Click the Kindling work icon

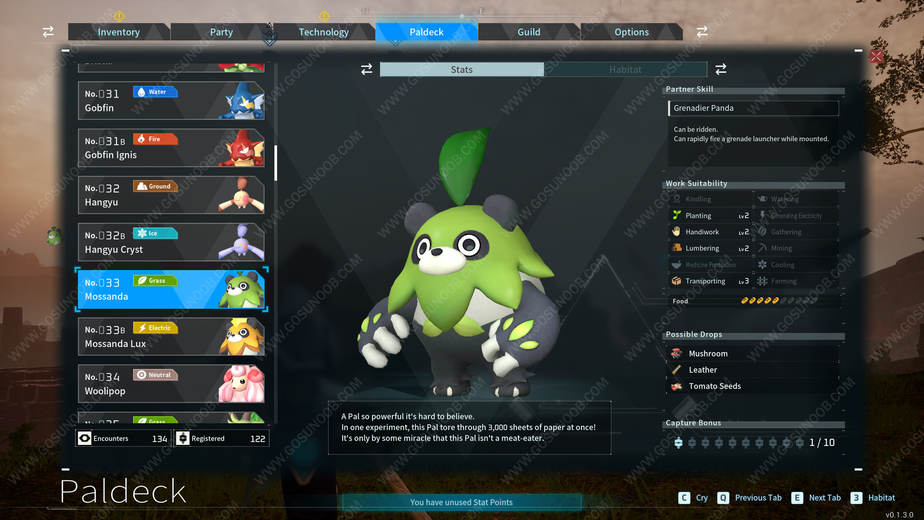pyautogui.click(x=677, y=199)
